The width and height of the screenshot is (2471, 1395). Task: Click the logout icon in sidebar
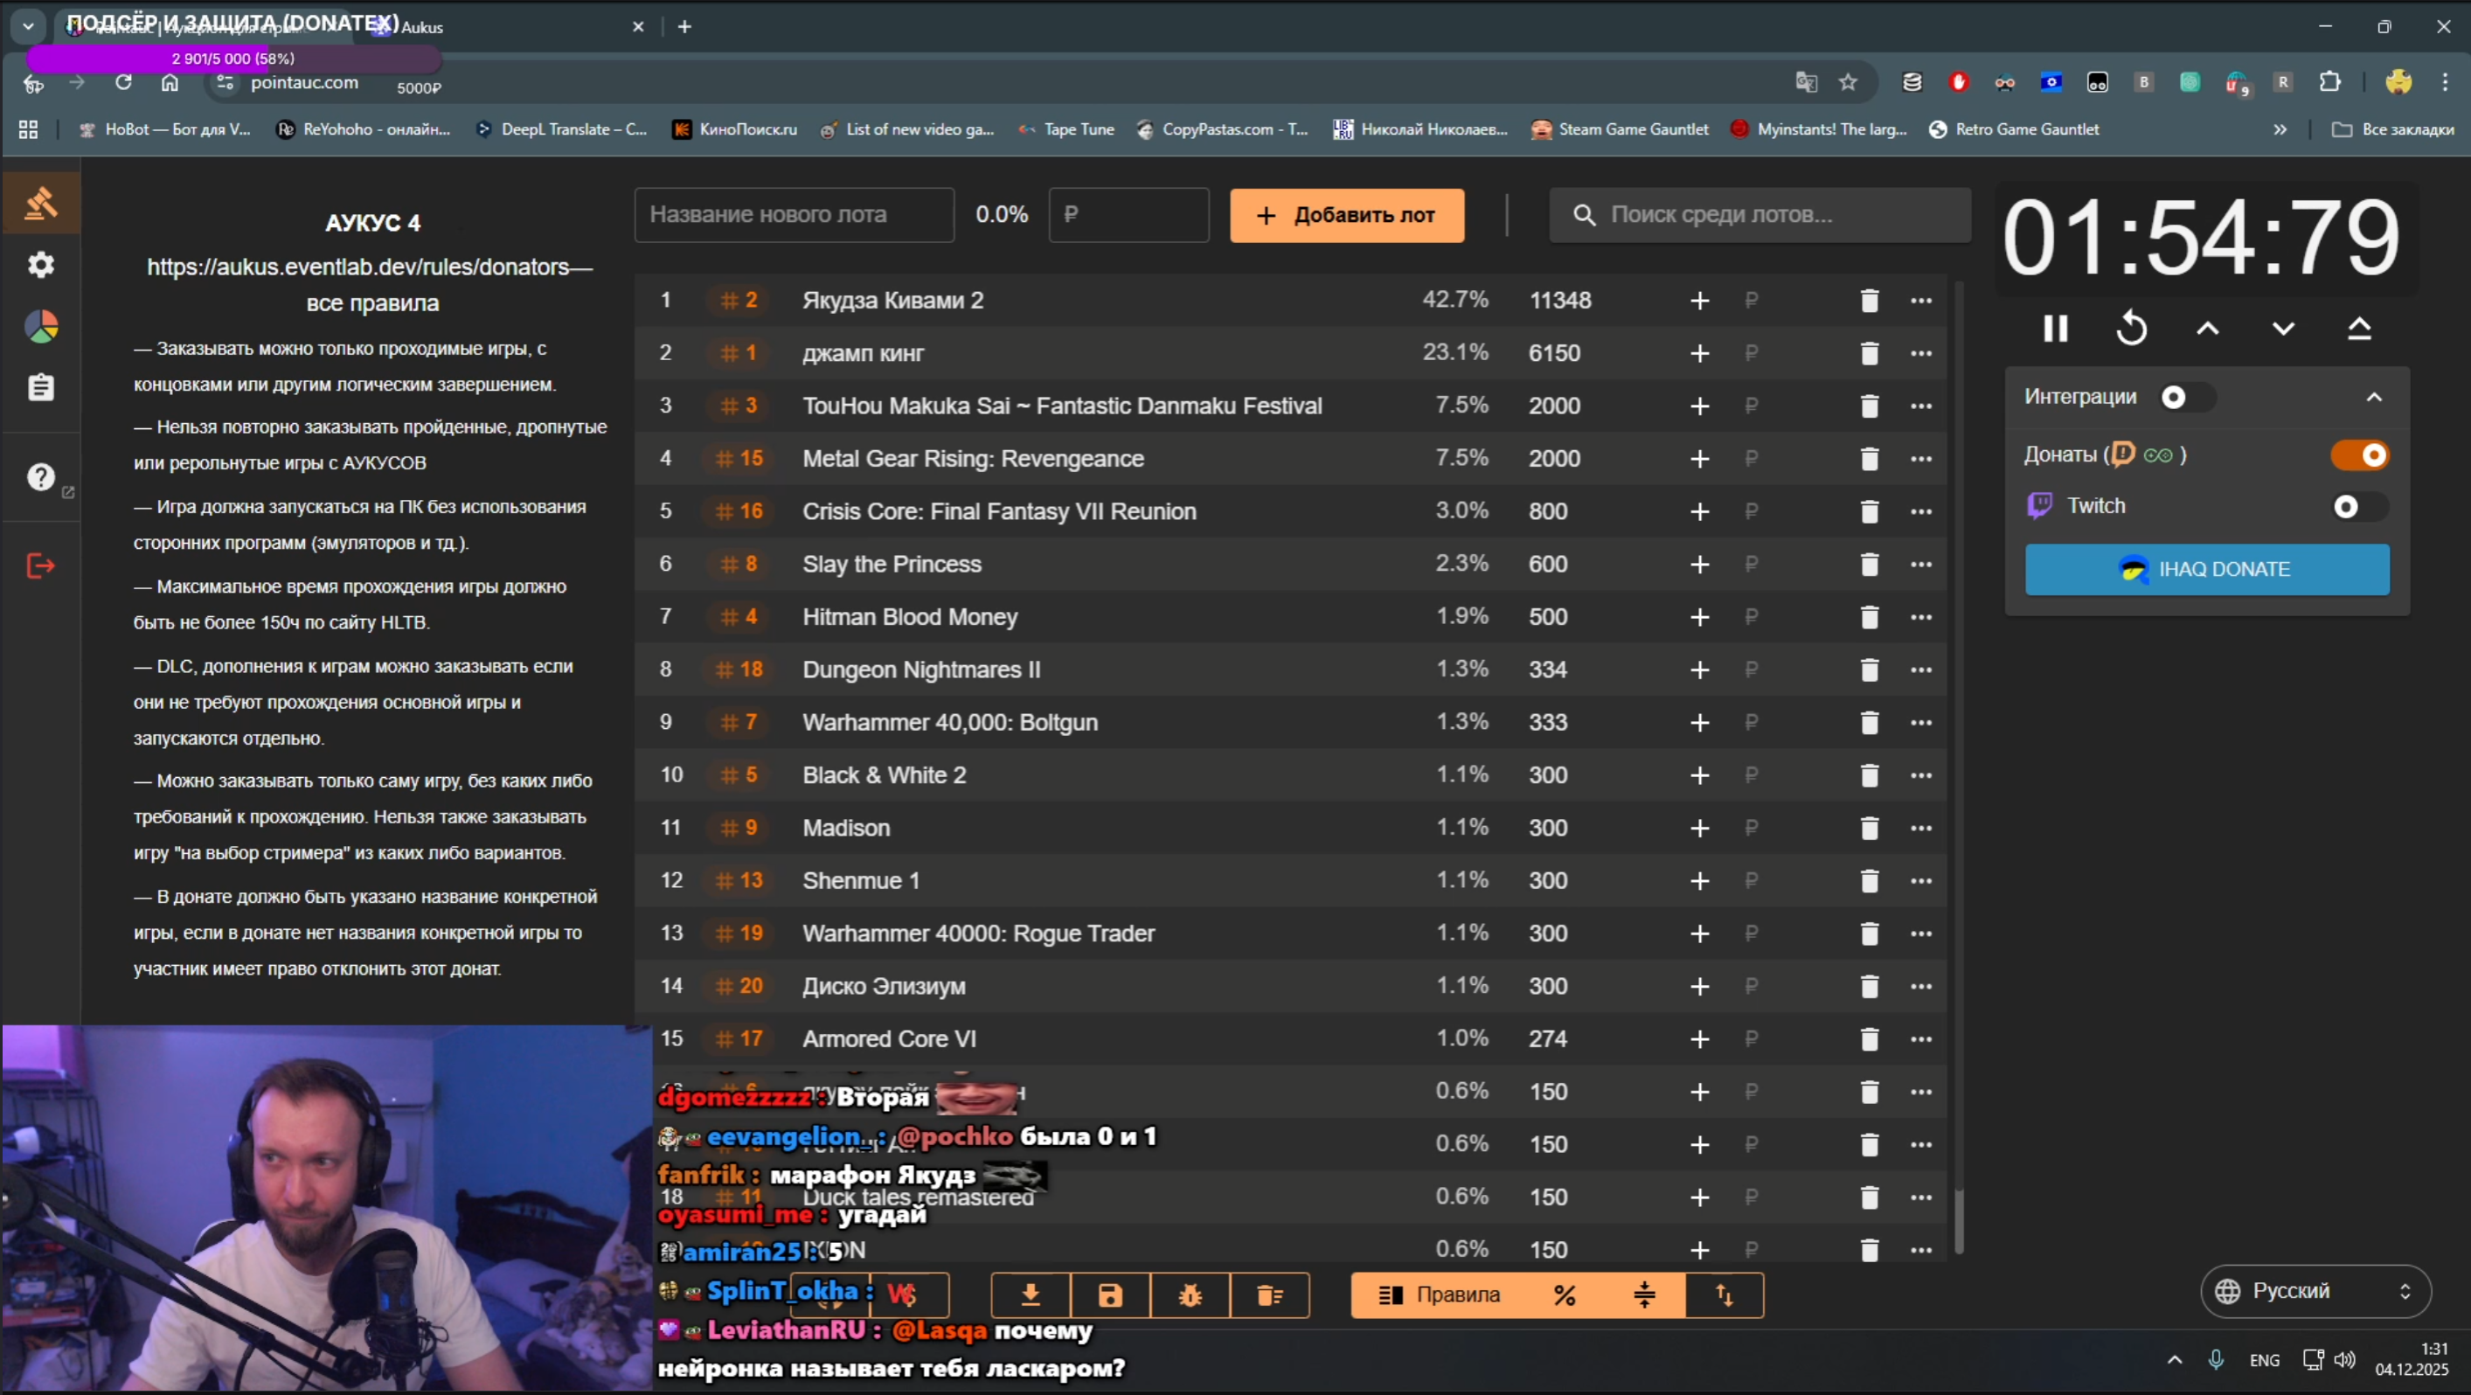coord(40,566)
